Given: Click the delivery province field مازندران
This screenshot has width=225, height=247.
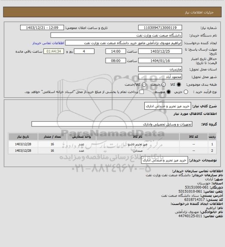Looking at the screenshot, I should (x=160, y=69).
